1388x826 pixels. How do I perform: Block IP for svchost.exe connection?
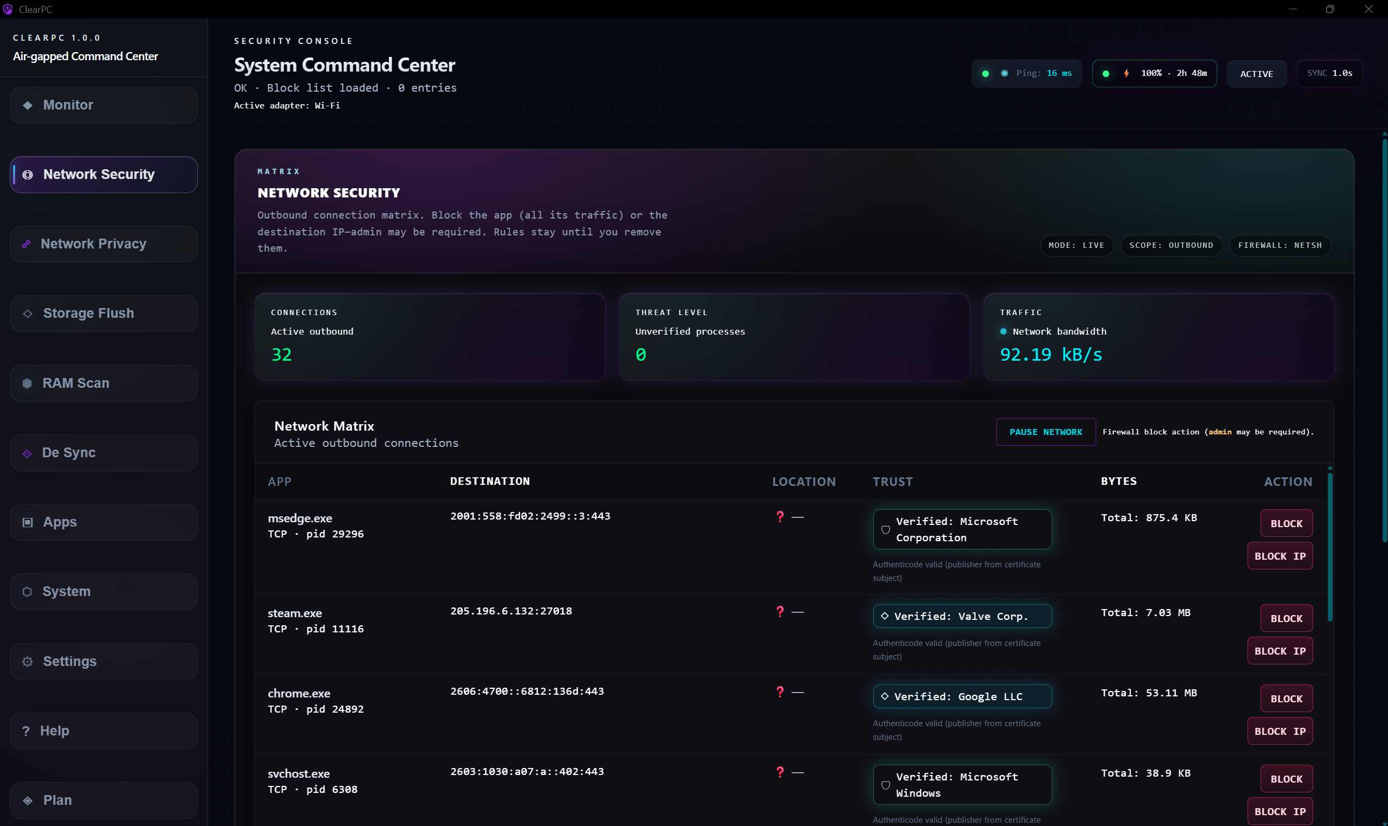1280,811
